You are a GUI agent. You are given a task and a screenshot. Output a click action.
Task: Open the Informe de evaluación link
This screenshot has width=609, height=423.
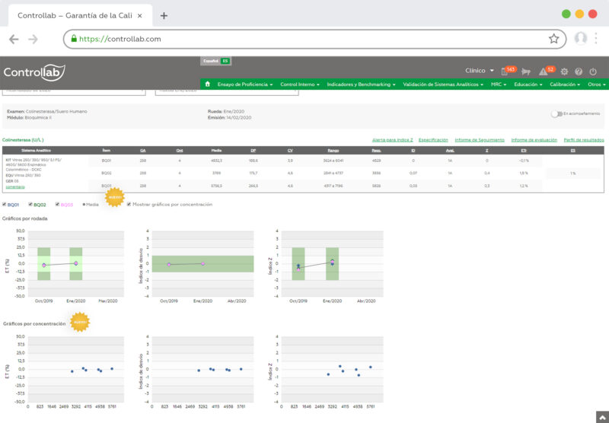534,140
